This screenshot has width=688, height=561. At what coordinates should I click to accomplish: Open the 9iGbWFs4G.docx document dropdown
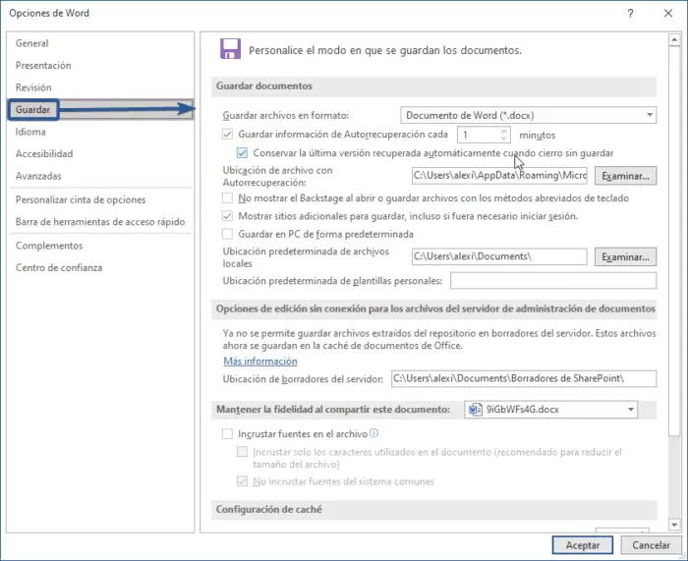pos(550,410)
